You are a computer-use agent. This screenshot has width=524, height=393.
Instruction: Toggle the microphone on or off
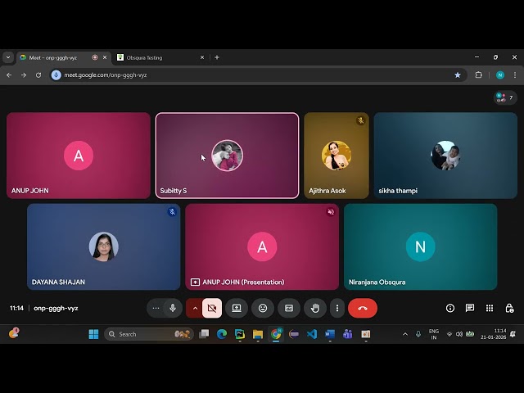click(x=173, y=308)
